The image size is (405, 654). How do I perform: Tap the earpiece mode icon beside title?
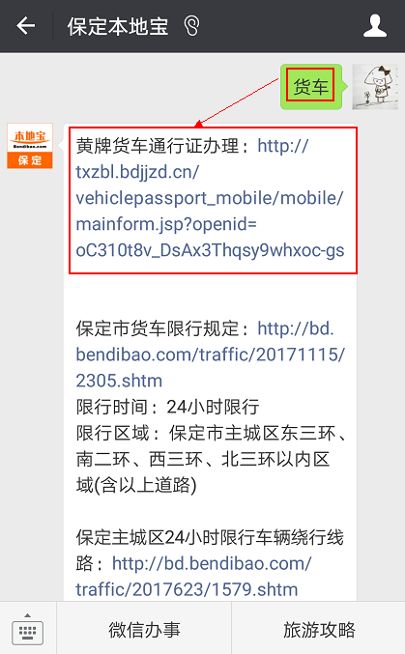pyautogui.click(x=191, y=26)
